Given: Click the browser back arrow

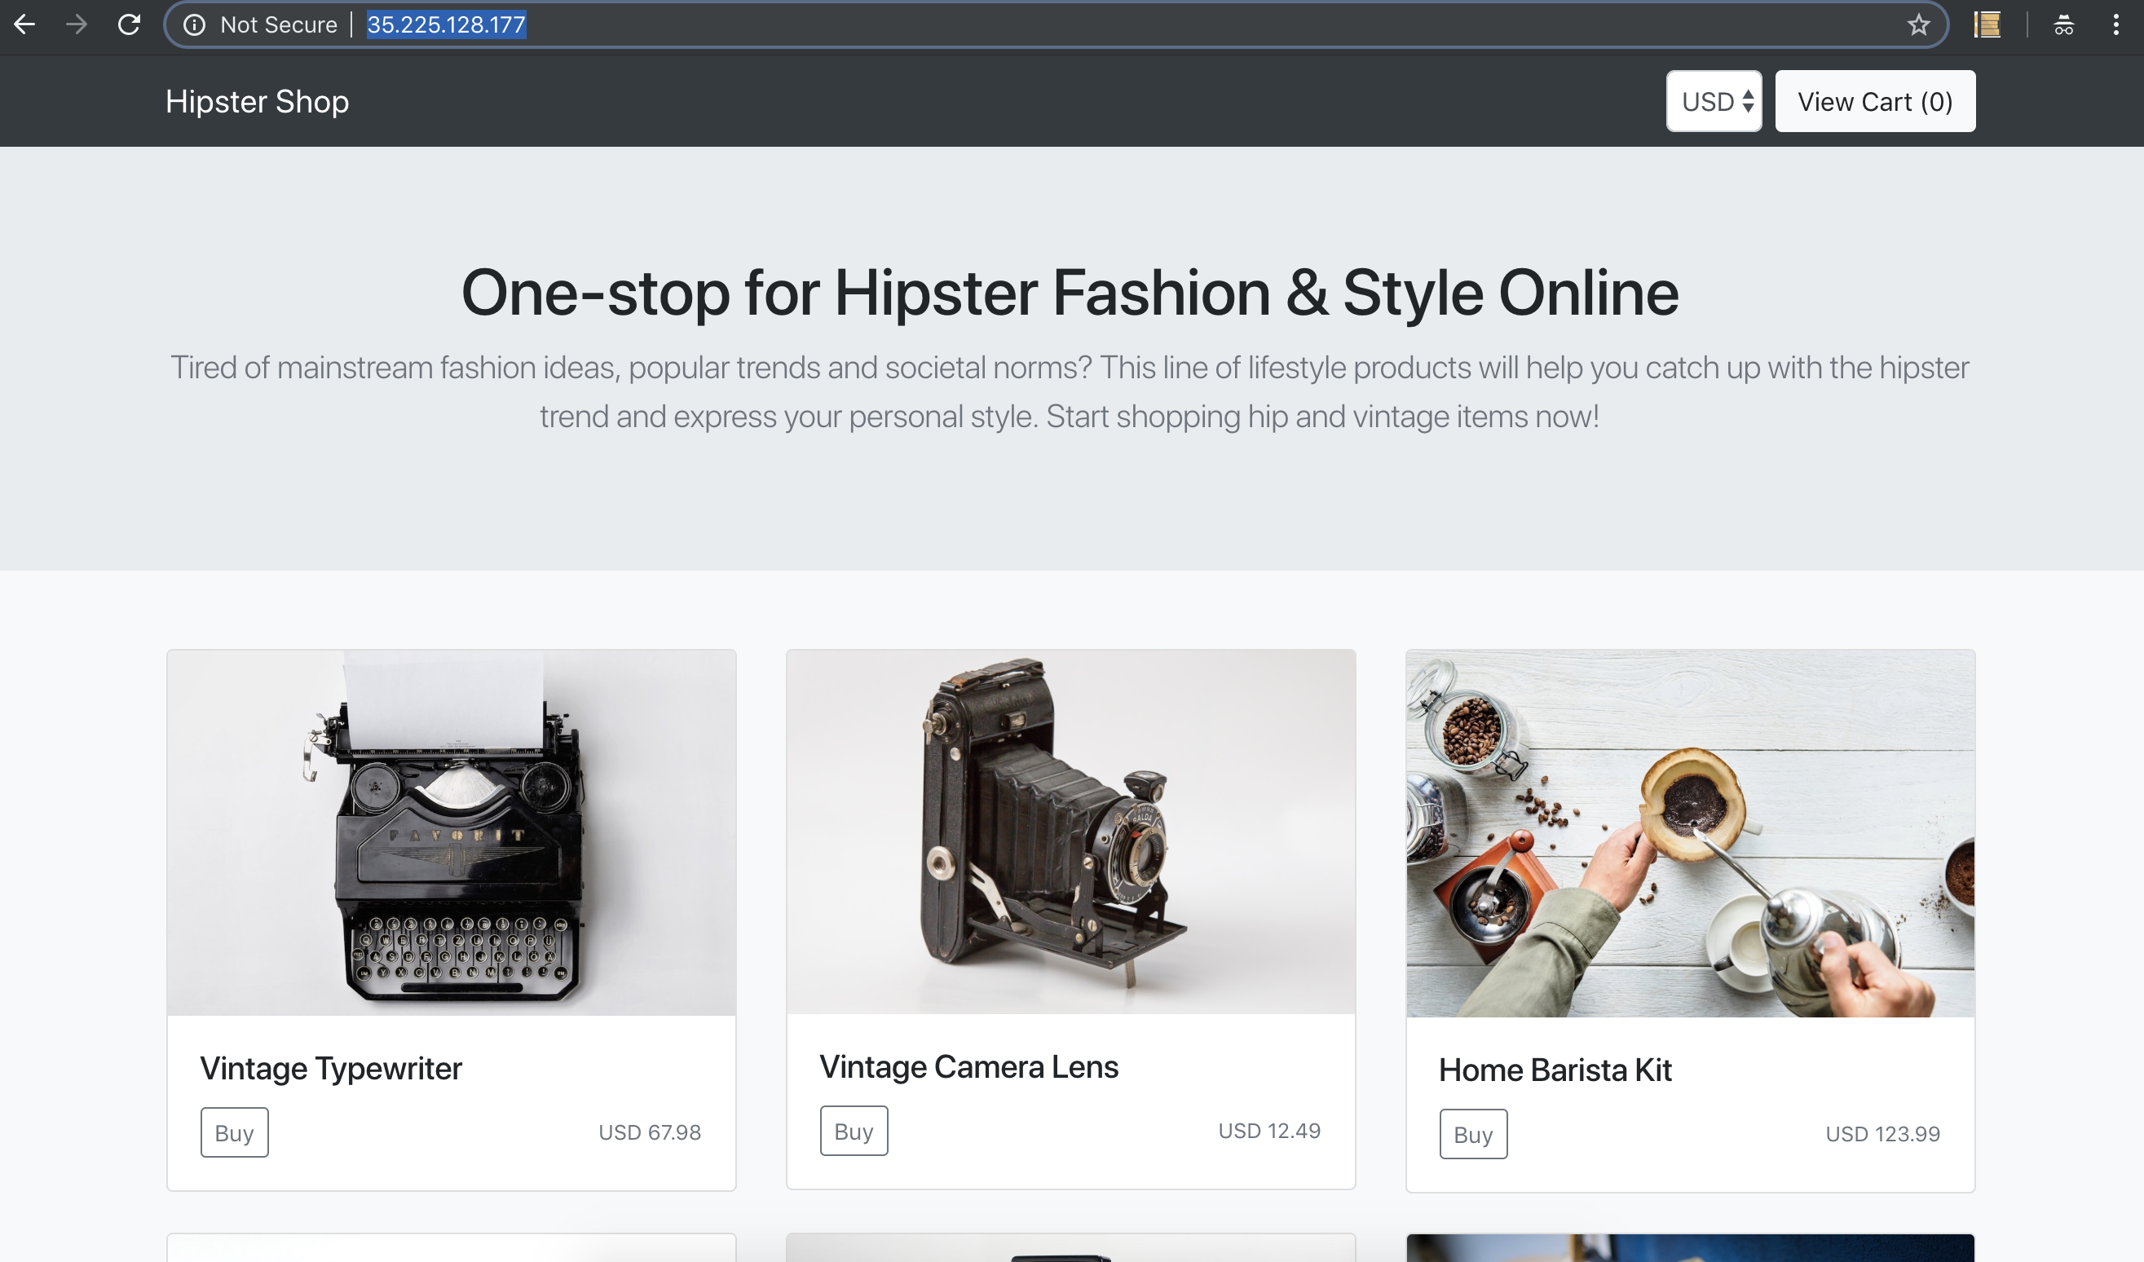Looking at the screenshot, I should (24, 24).
